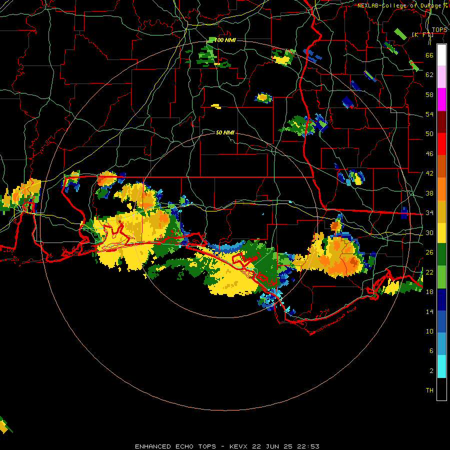Click legend value 10
Screen dimensions: 450x450
[429, 331]
